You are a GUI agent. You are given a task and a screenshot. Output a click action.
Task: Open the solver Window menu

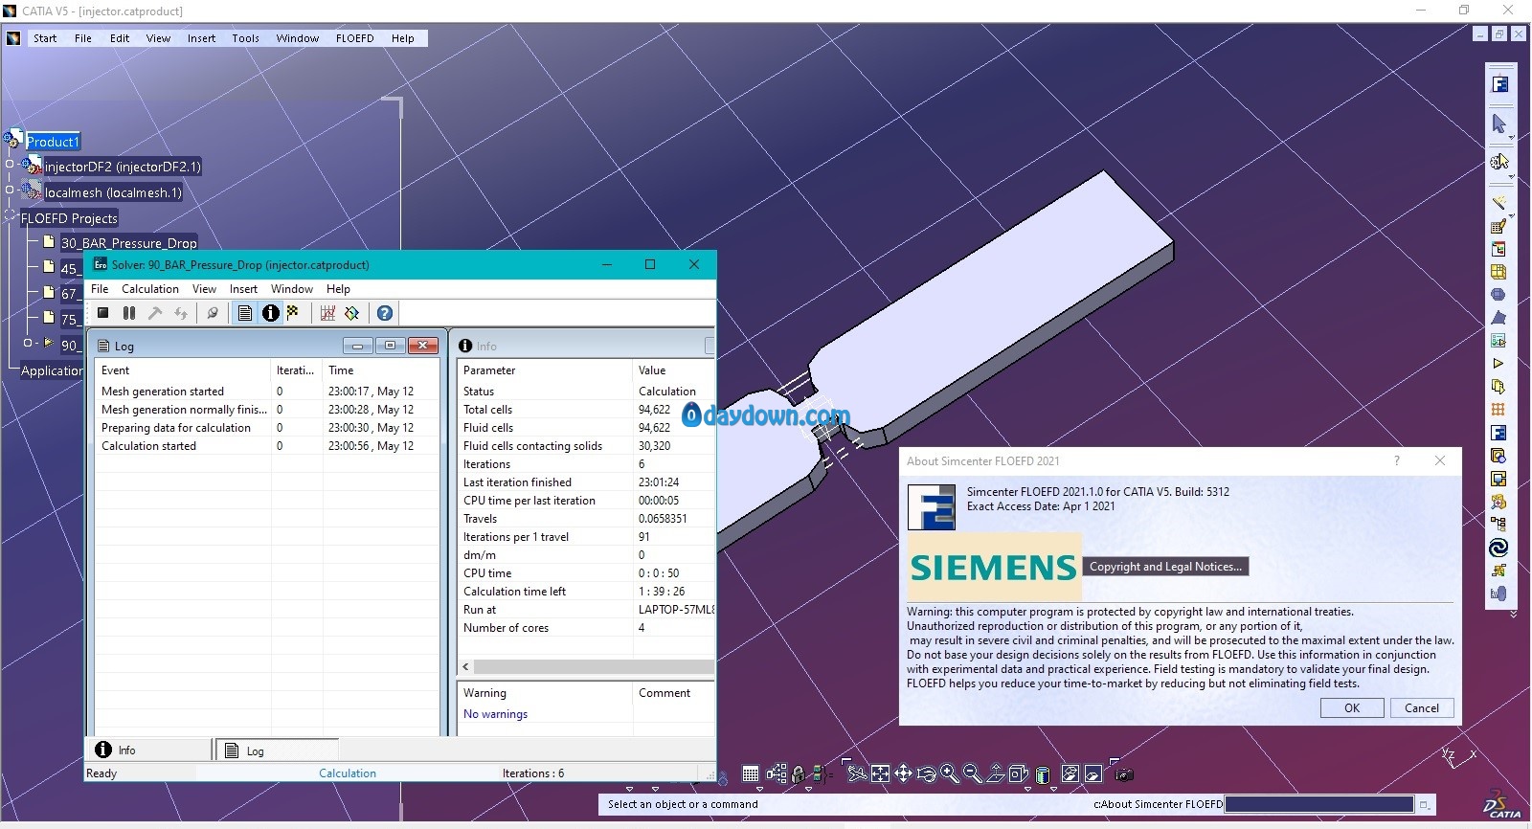pos(292,289)
